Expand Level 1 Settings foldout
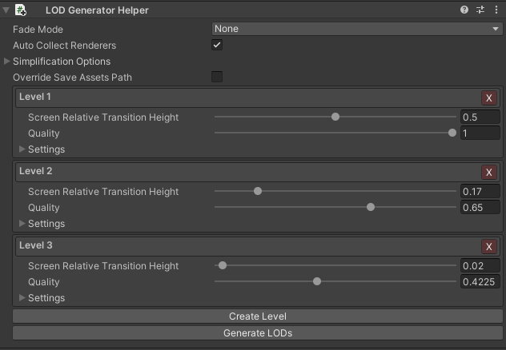 pos(22,149)
